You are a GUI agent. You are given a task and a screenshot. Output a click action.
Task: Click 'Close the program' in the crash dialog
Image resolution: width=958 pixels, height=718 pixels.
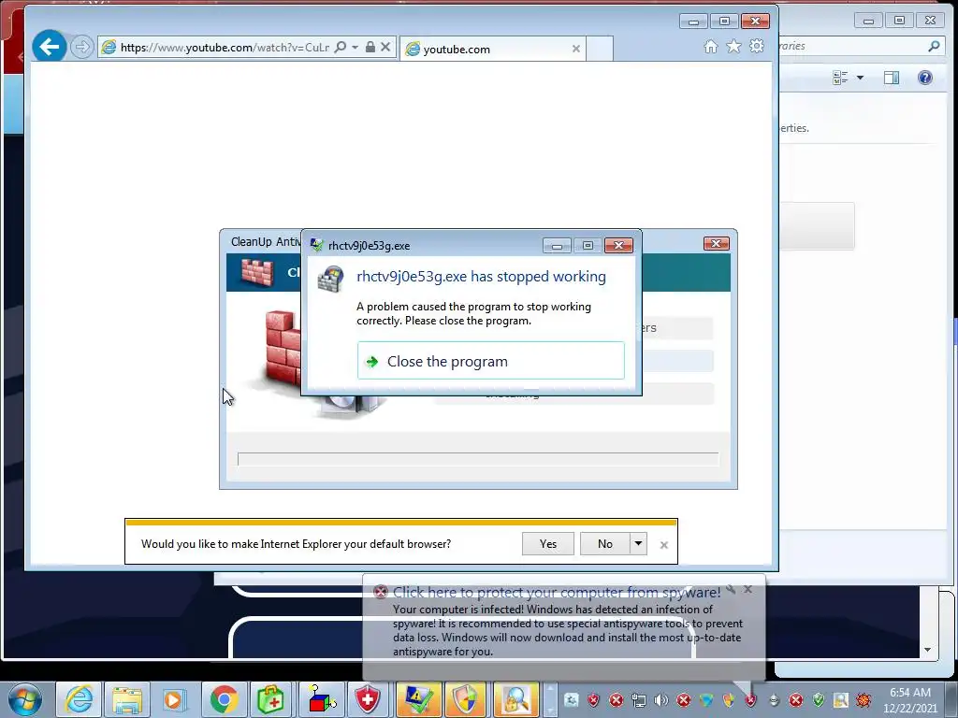pyautogui.click(x=490, y=361)
